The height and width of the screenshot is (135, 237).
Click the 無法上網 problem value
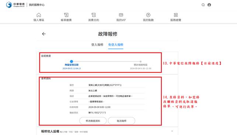point(93,90)
